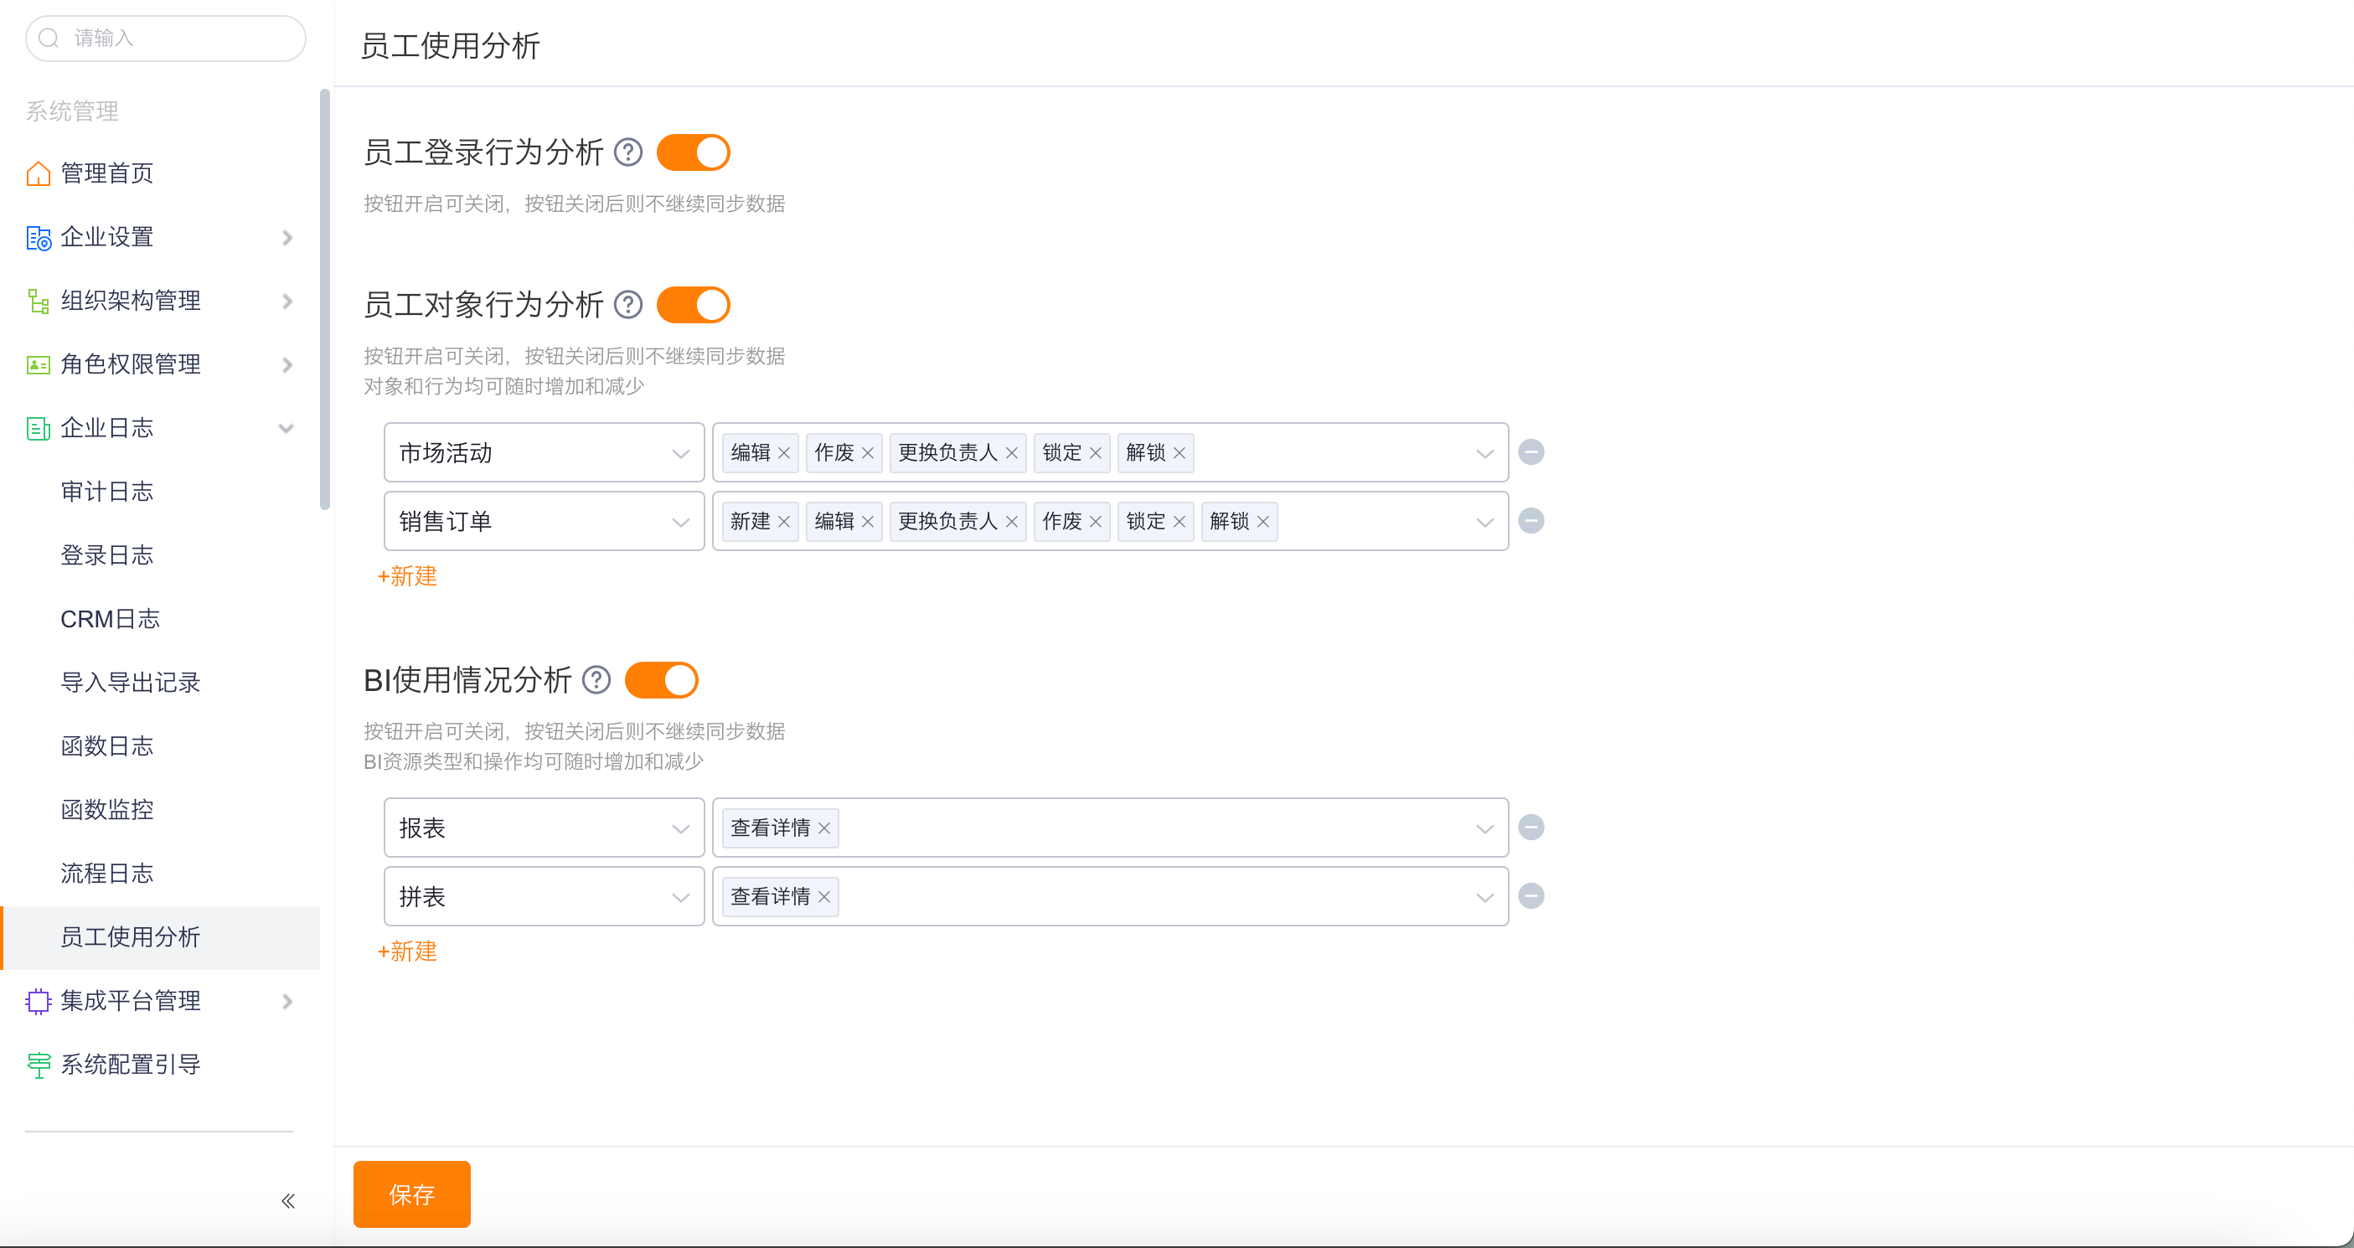Viewport: 2354px width, 1248px height.
Task: Turn off the 员工对象行为分析 toggle
Action: [693, 304]
